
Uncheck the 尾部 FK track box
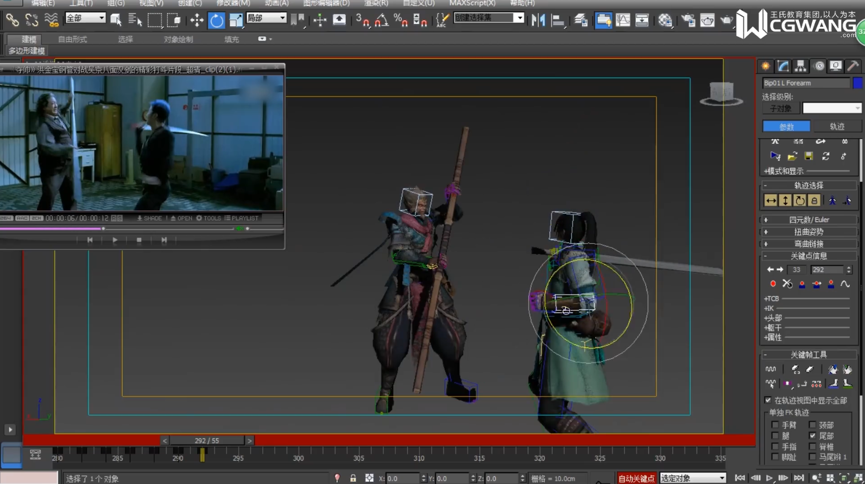point(812,436)
